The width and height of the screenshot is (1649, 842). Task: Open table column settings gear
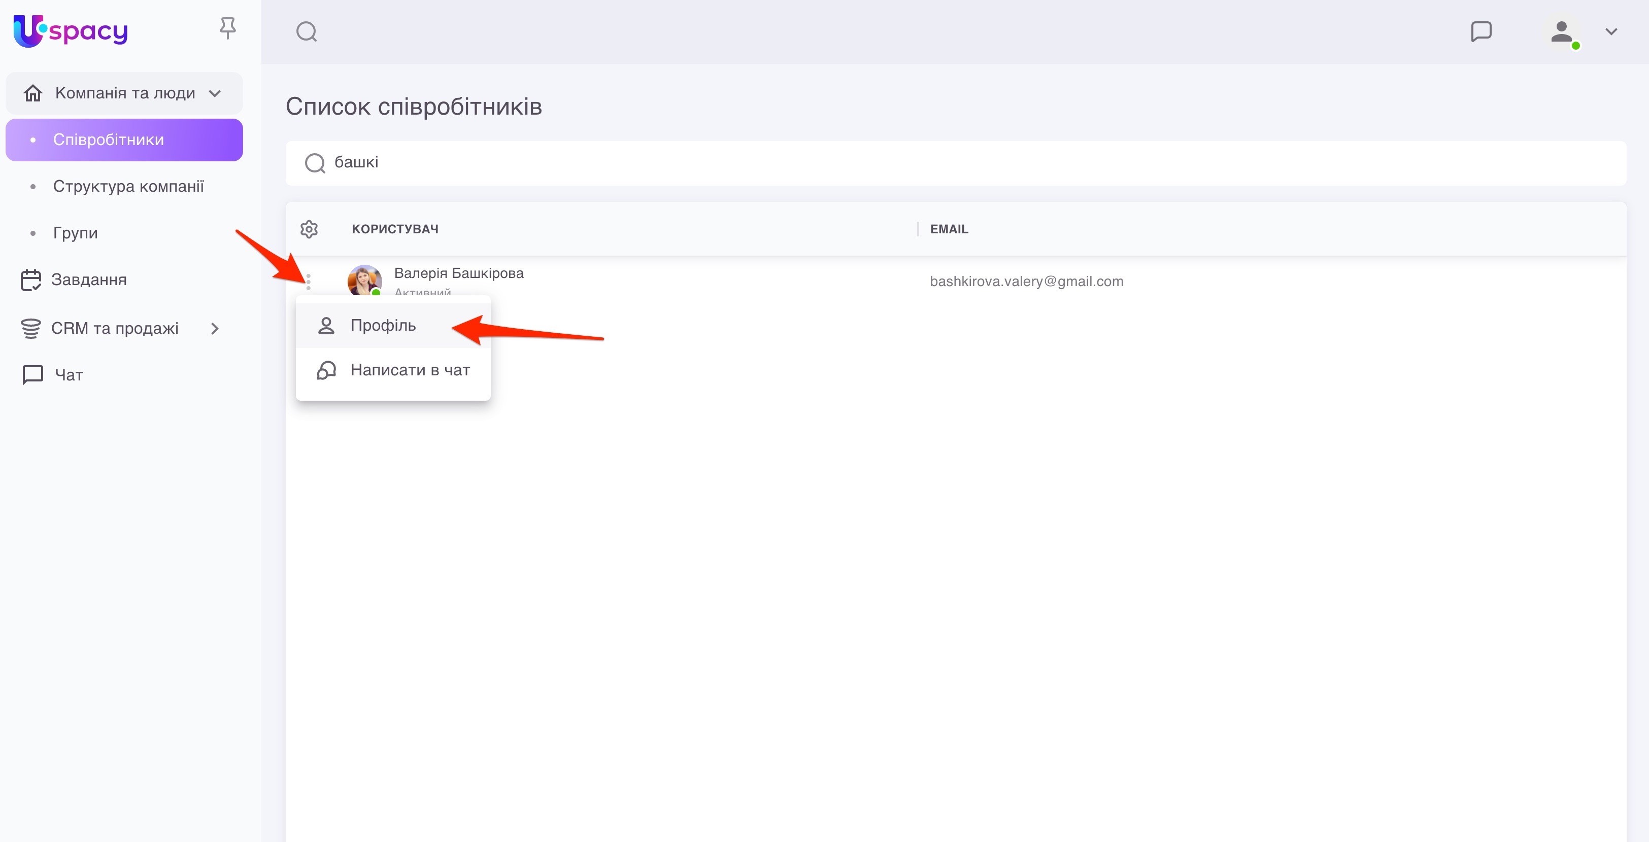click(x=309, y=229)
